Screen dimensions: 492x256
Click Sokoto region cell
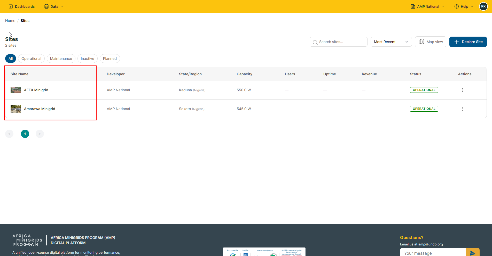[192, 109]
